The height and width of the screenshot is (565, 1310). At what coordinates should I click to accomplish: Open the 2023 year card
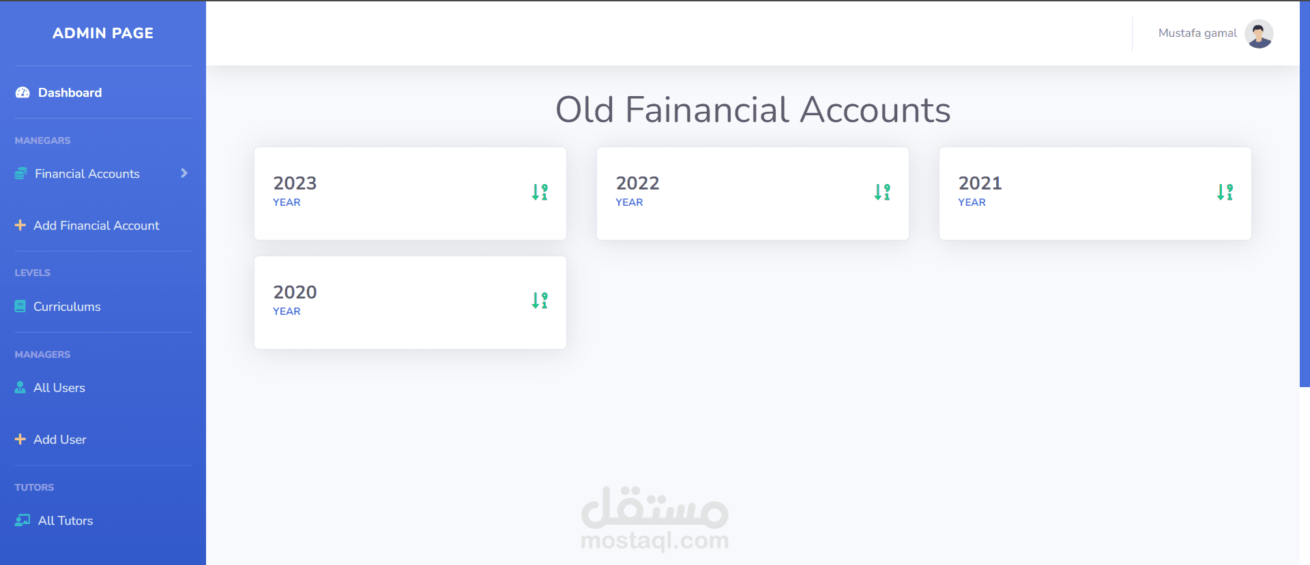[409, 194]
